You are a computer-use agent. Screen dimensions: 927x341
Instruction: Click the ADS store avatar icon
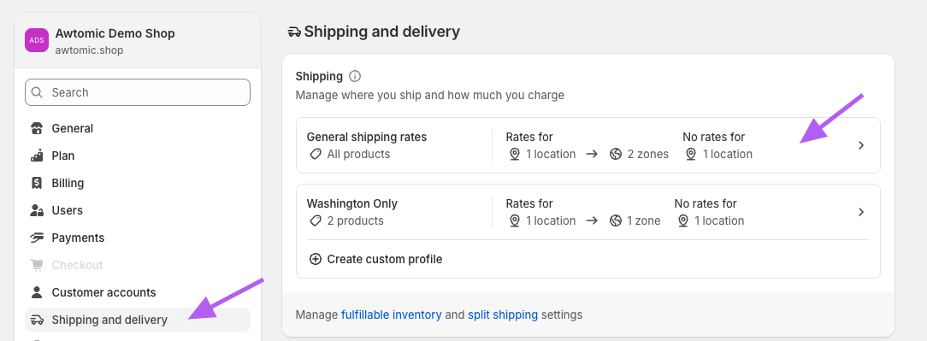[37, 40]
